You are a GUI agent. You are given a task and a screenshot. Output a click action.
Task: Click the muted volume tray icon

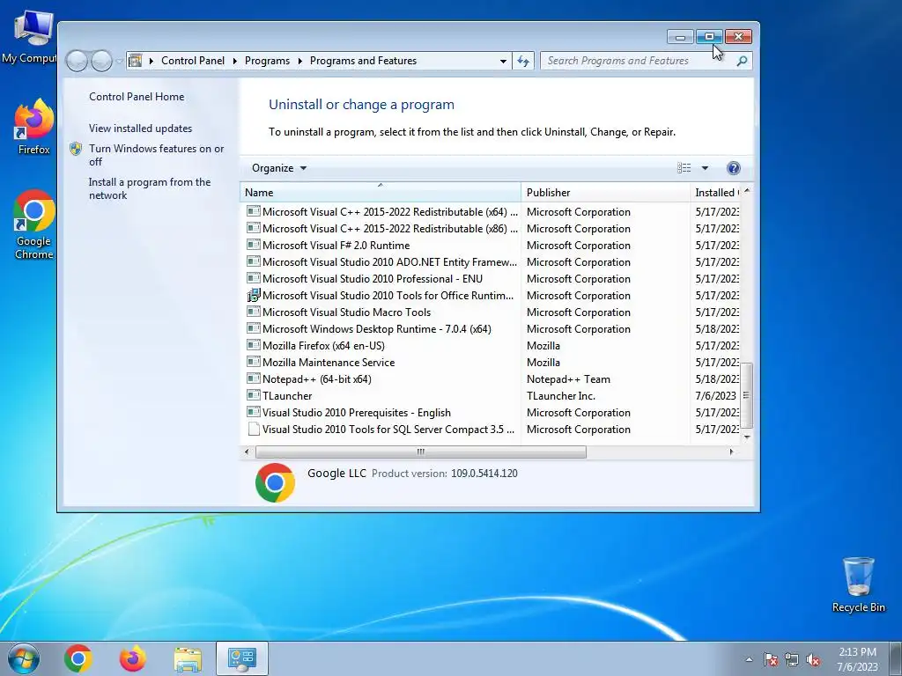(813, 659)
